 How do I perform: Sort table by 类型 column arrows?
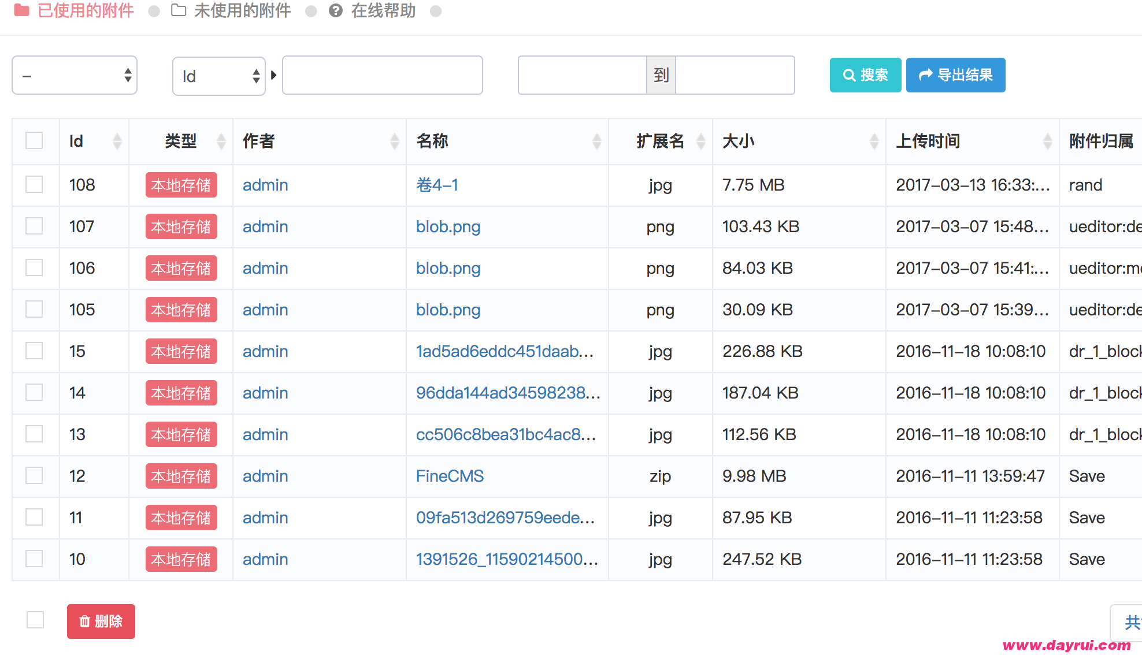pyautogui.click(x=221, y=142)
